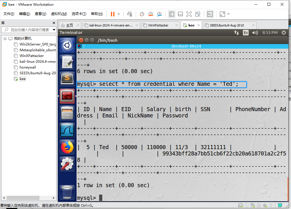Open the snapshot manager
The image size is (291, 209).
tap(159, 14)
